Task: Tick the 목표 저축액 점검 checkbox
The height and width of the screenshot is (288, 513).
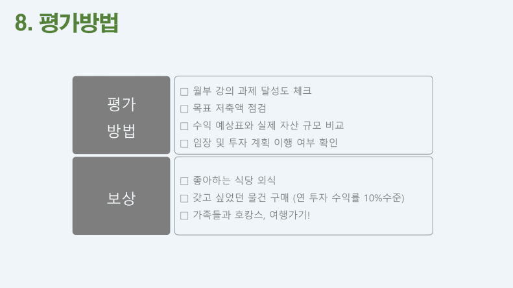Action: pyautogui.click(x=184, y=109)
